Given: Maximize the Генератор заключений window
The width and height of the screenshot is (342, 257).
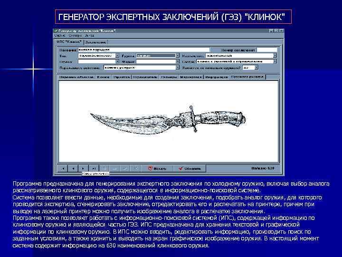Looking at the screenshot, I should coord(276,31).
